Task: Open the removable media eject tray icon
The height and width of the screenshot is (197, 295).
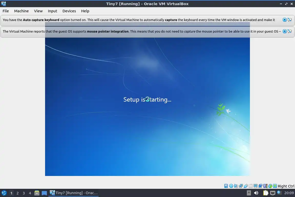Action: [x=249, y=193]
